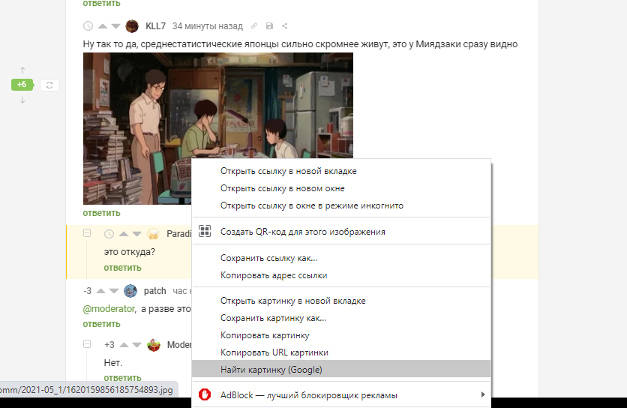Click the '-3' rating of patch comment
Viewport: 627px width, 408px height.
pos(88,291)
